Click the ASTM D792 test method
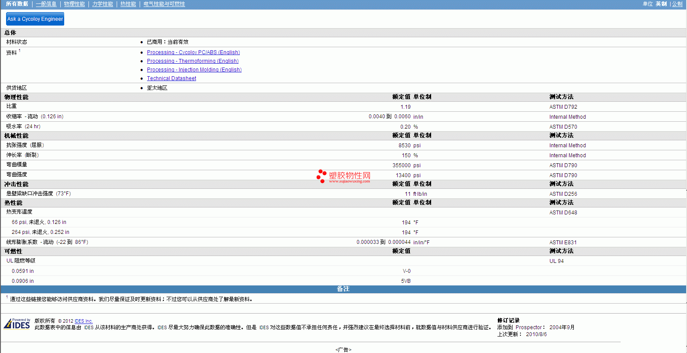 (563, 107)
